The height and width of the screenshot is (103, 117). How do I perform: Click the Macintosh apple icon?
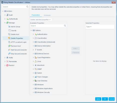tap(36, 65)
